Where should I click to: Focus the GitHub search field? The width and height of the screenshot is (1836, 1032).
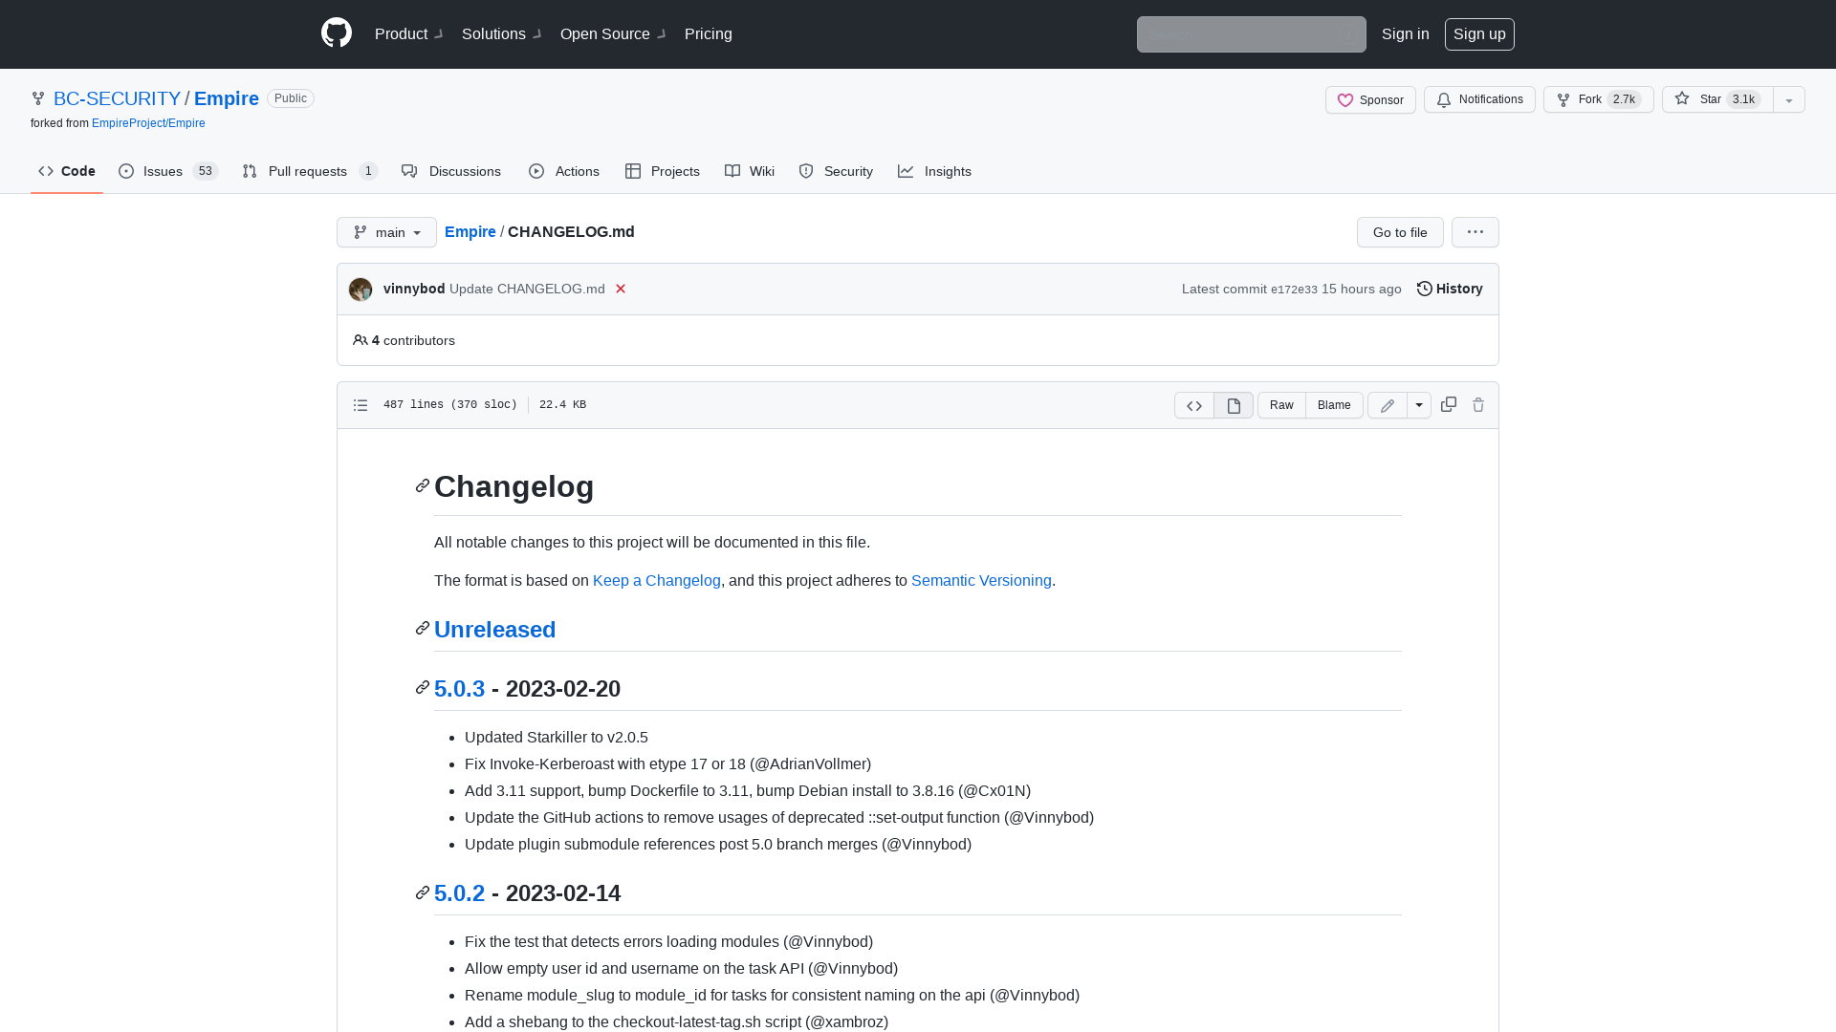click(x=1251, y=34)
